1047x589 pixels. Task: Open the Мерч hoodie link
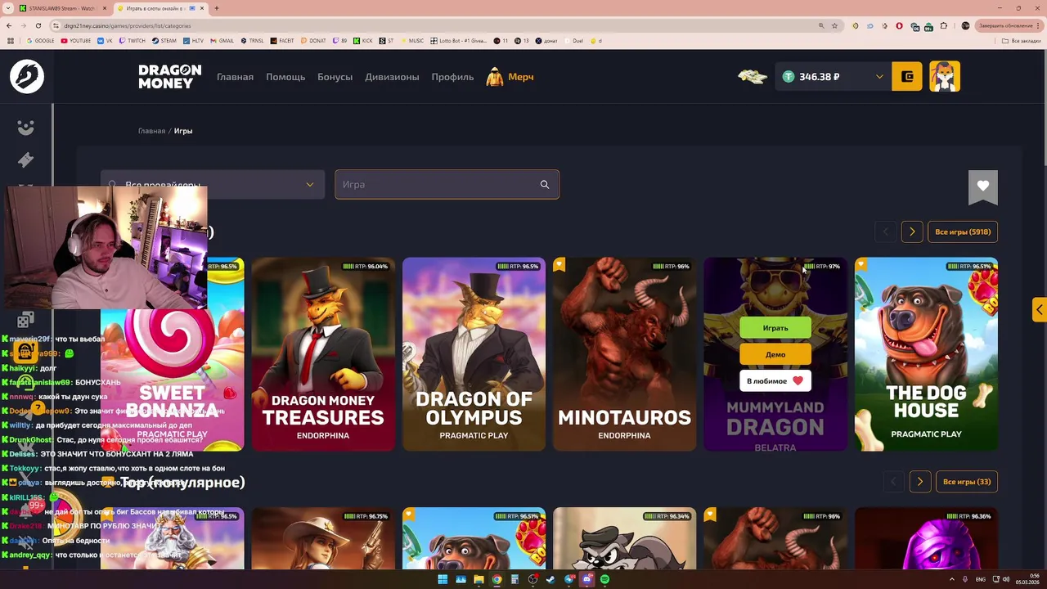click(510, 77)
